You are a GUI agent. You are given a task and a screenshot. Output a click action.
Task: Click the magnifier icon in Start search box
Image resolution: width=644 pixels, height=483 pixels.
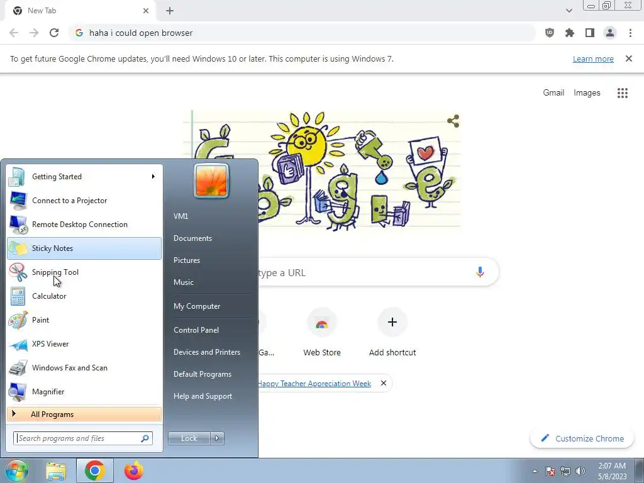(x=145, y=438)
